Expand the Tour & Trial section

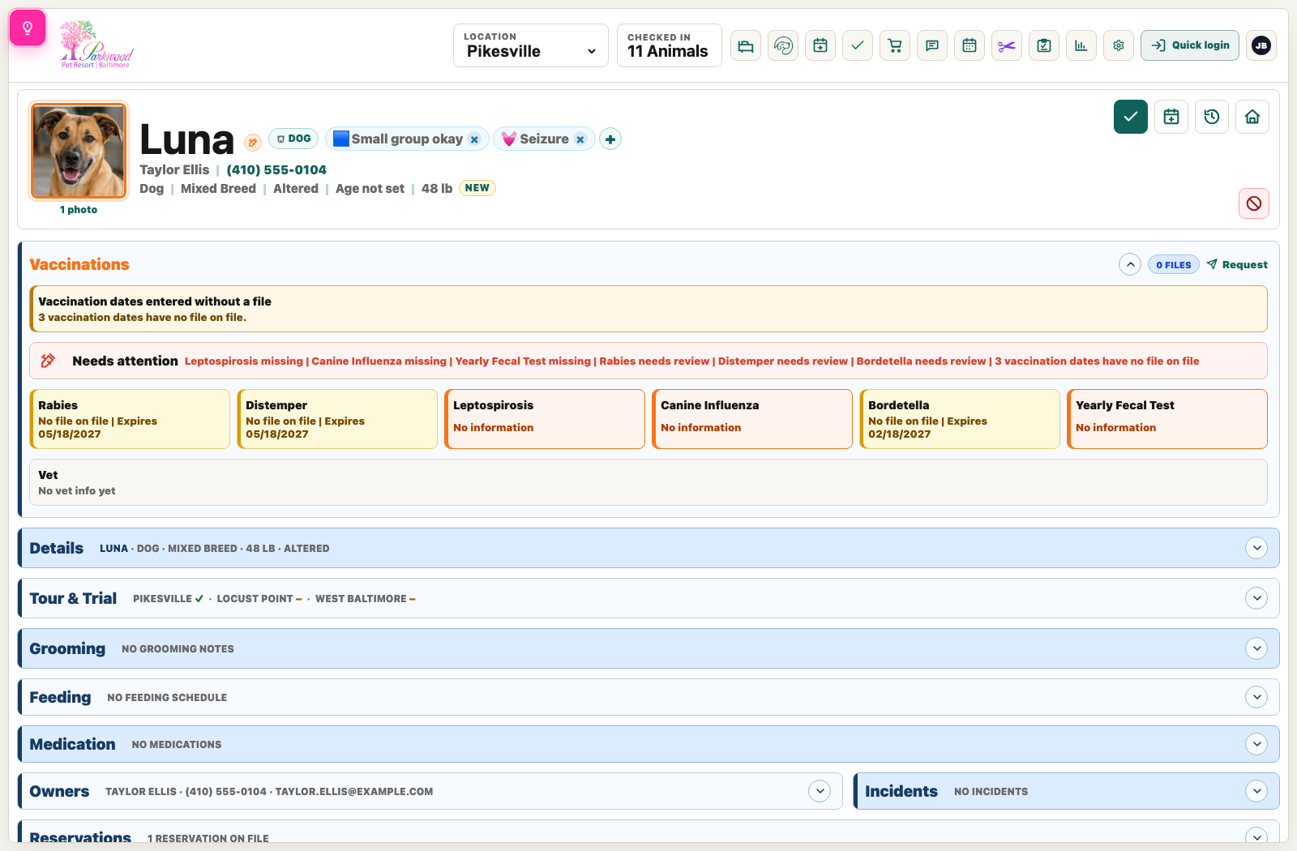point(1256,598)
